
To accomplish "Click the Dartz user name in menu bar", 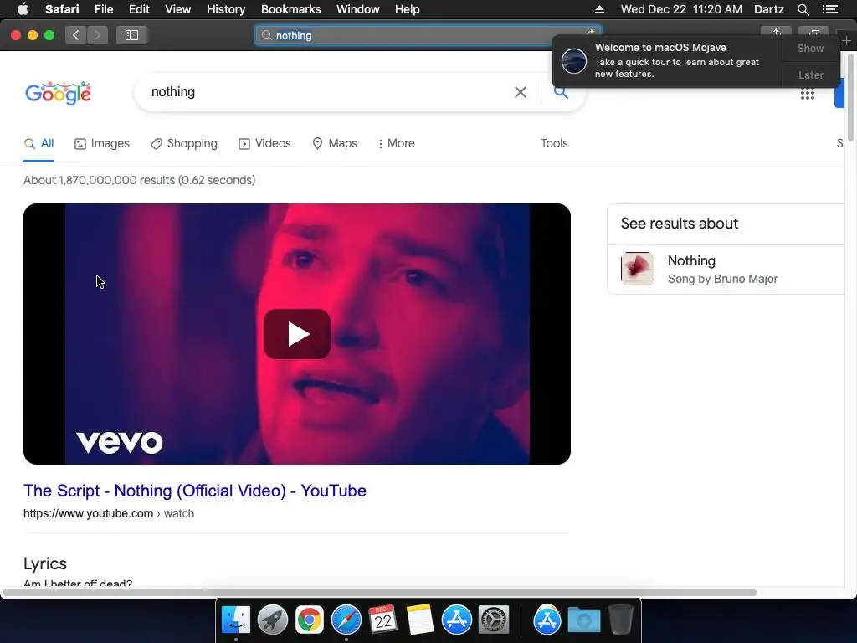I will (x=768, y=9).
